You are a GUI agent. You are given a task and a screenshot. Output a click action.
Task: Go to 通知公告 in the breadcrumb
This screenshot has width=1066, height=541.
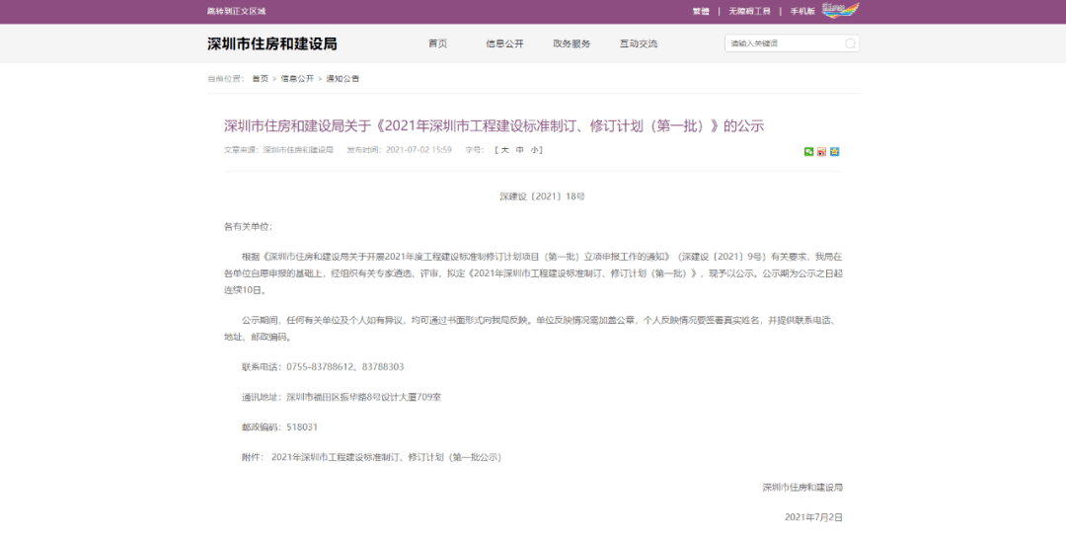[x=343, y=78]
